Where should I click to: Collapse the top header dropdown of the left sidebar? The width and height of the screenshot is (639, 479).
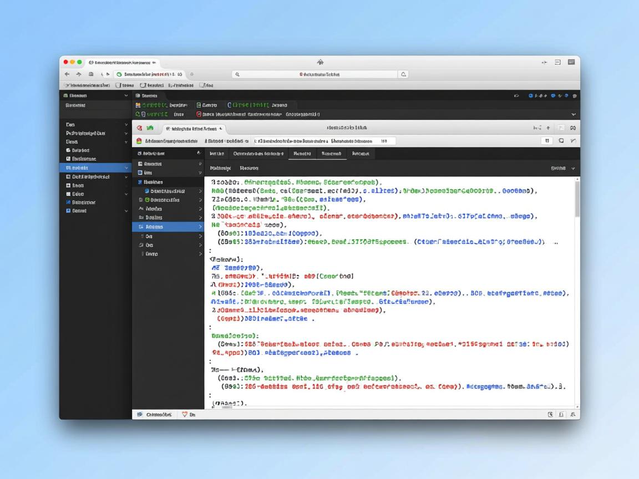click(126, 96)
